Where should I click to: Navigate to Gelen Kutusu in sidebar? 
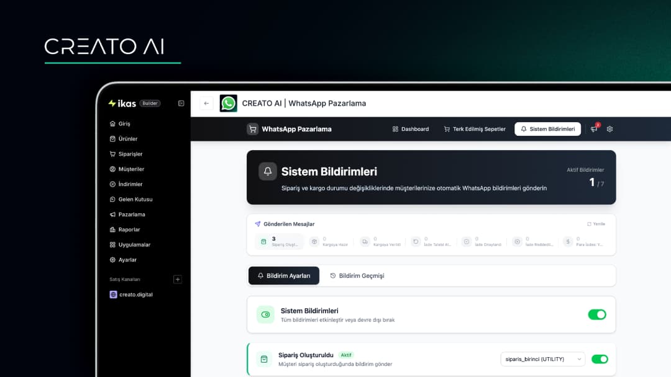(x=135, y=199)
